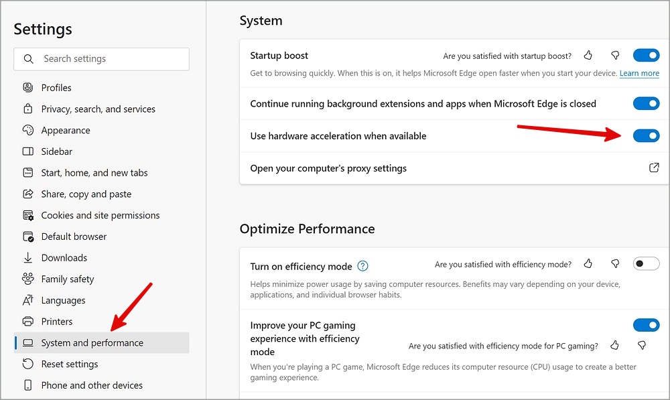The height and width of the screenshot is (400, 670).
Task: Click the Optimize Performance heading
Action: tap(308, 228)
